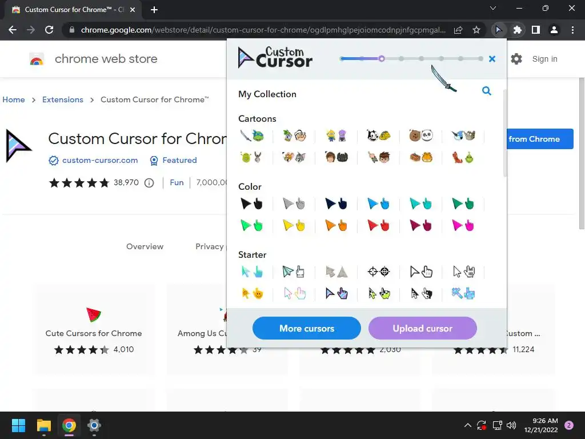Open a new browser tab
This screenshot has width=585, height=439.
click(x=154, y=10)
